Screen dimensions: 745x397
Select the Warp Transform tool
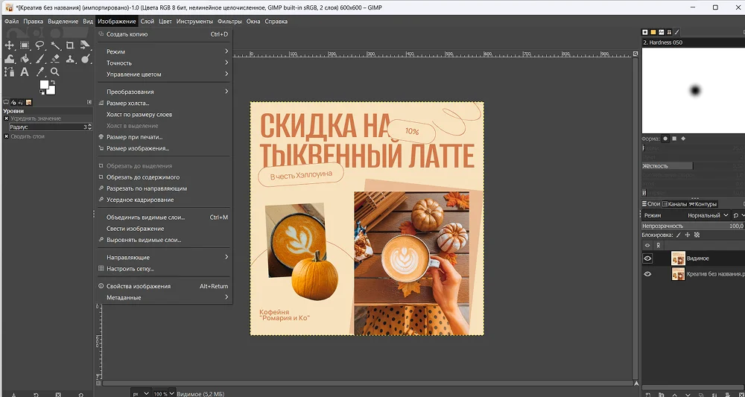click(9, 59)
